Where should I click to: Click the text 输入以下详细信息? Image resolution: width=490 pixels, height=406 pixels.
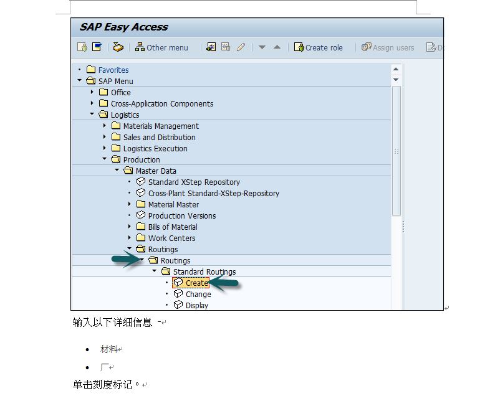pyautogui.click(x=112, y=322)
